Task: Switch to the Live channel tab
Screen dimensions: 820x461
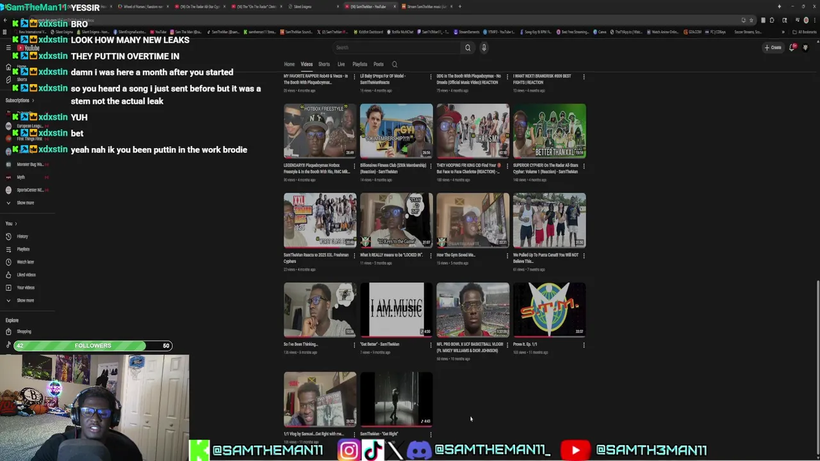Action: pyautogui.click(x=341, y=64)
